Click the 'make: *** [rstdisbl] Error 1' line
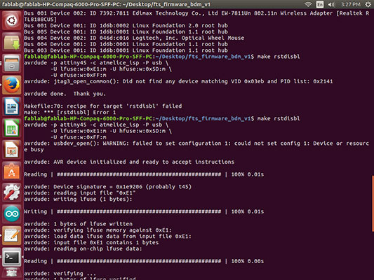The width and height of the screenshot is (374, 280). click(x=70, y=112)
